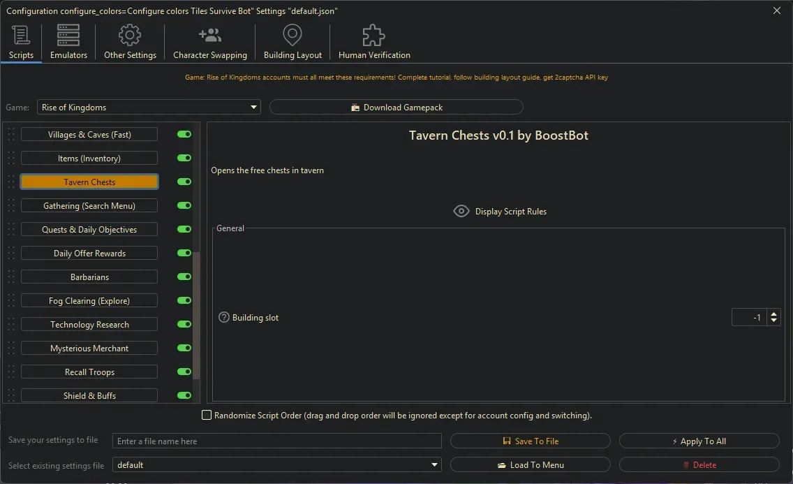The width and height of the screenshot is (793, 484).
Task: Click the Building slot help icon
Action: pyautogui.click(x=223, y=317)
